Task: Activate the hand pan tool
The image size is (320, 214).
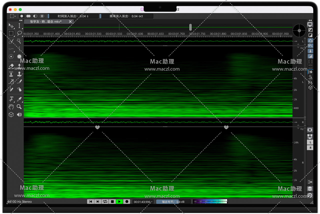Action: coord(11,107)
